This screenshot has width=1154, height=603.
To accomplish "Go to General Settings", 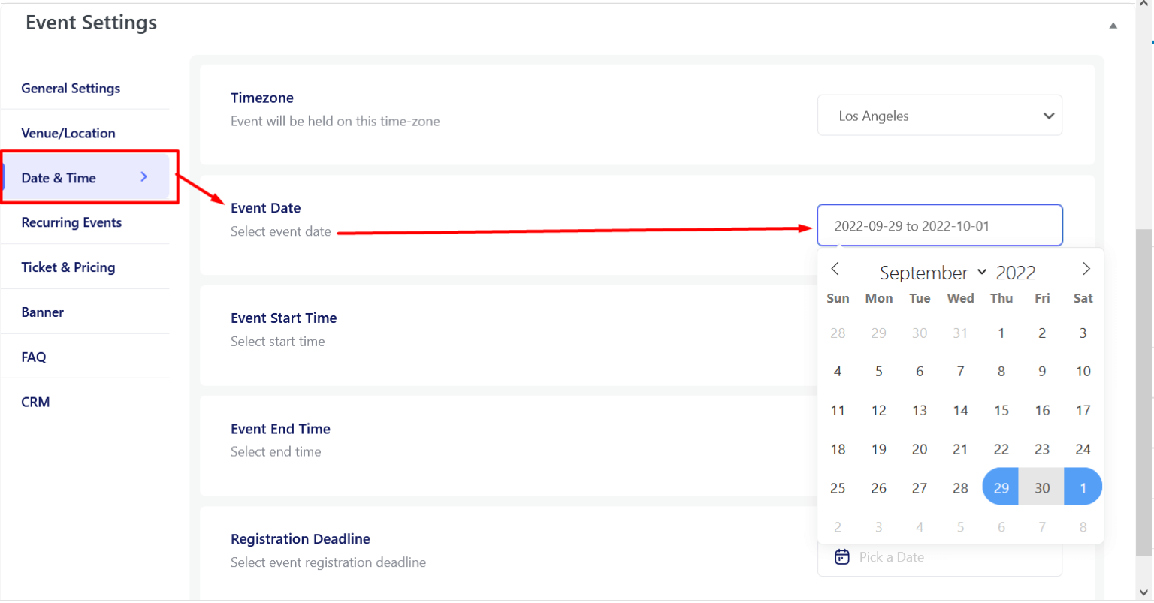I will [71, 88].
